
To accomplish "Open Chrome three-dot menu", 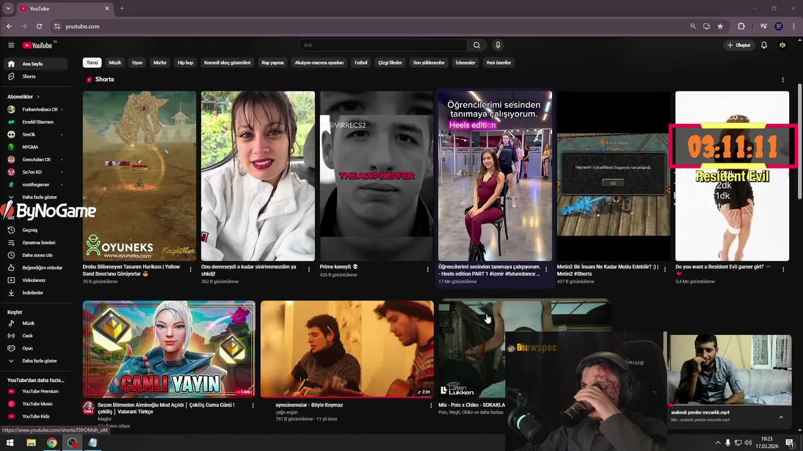I will click(794, 26).
